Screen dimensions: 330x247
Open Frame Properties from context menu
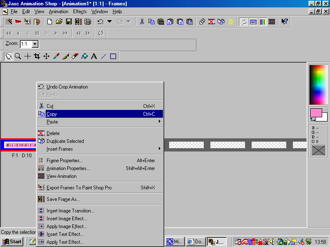[100, 161]
